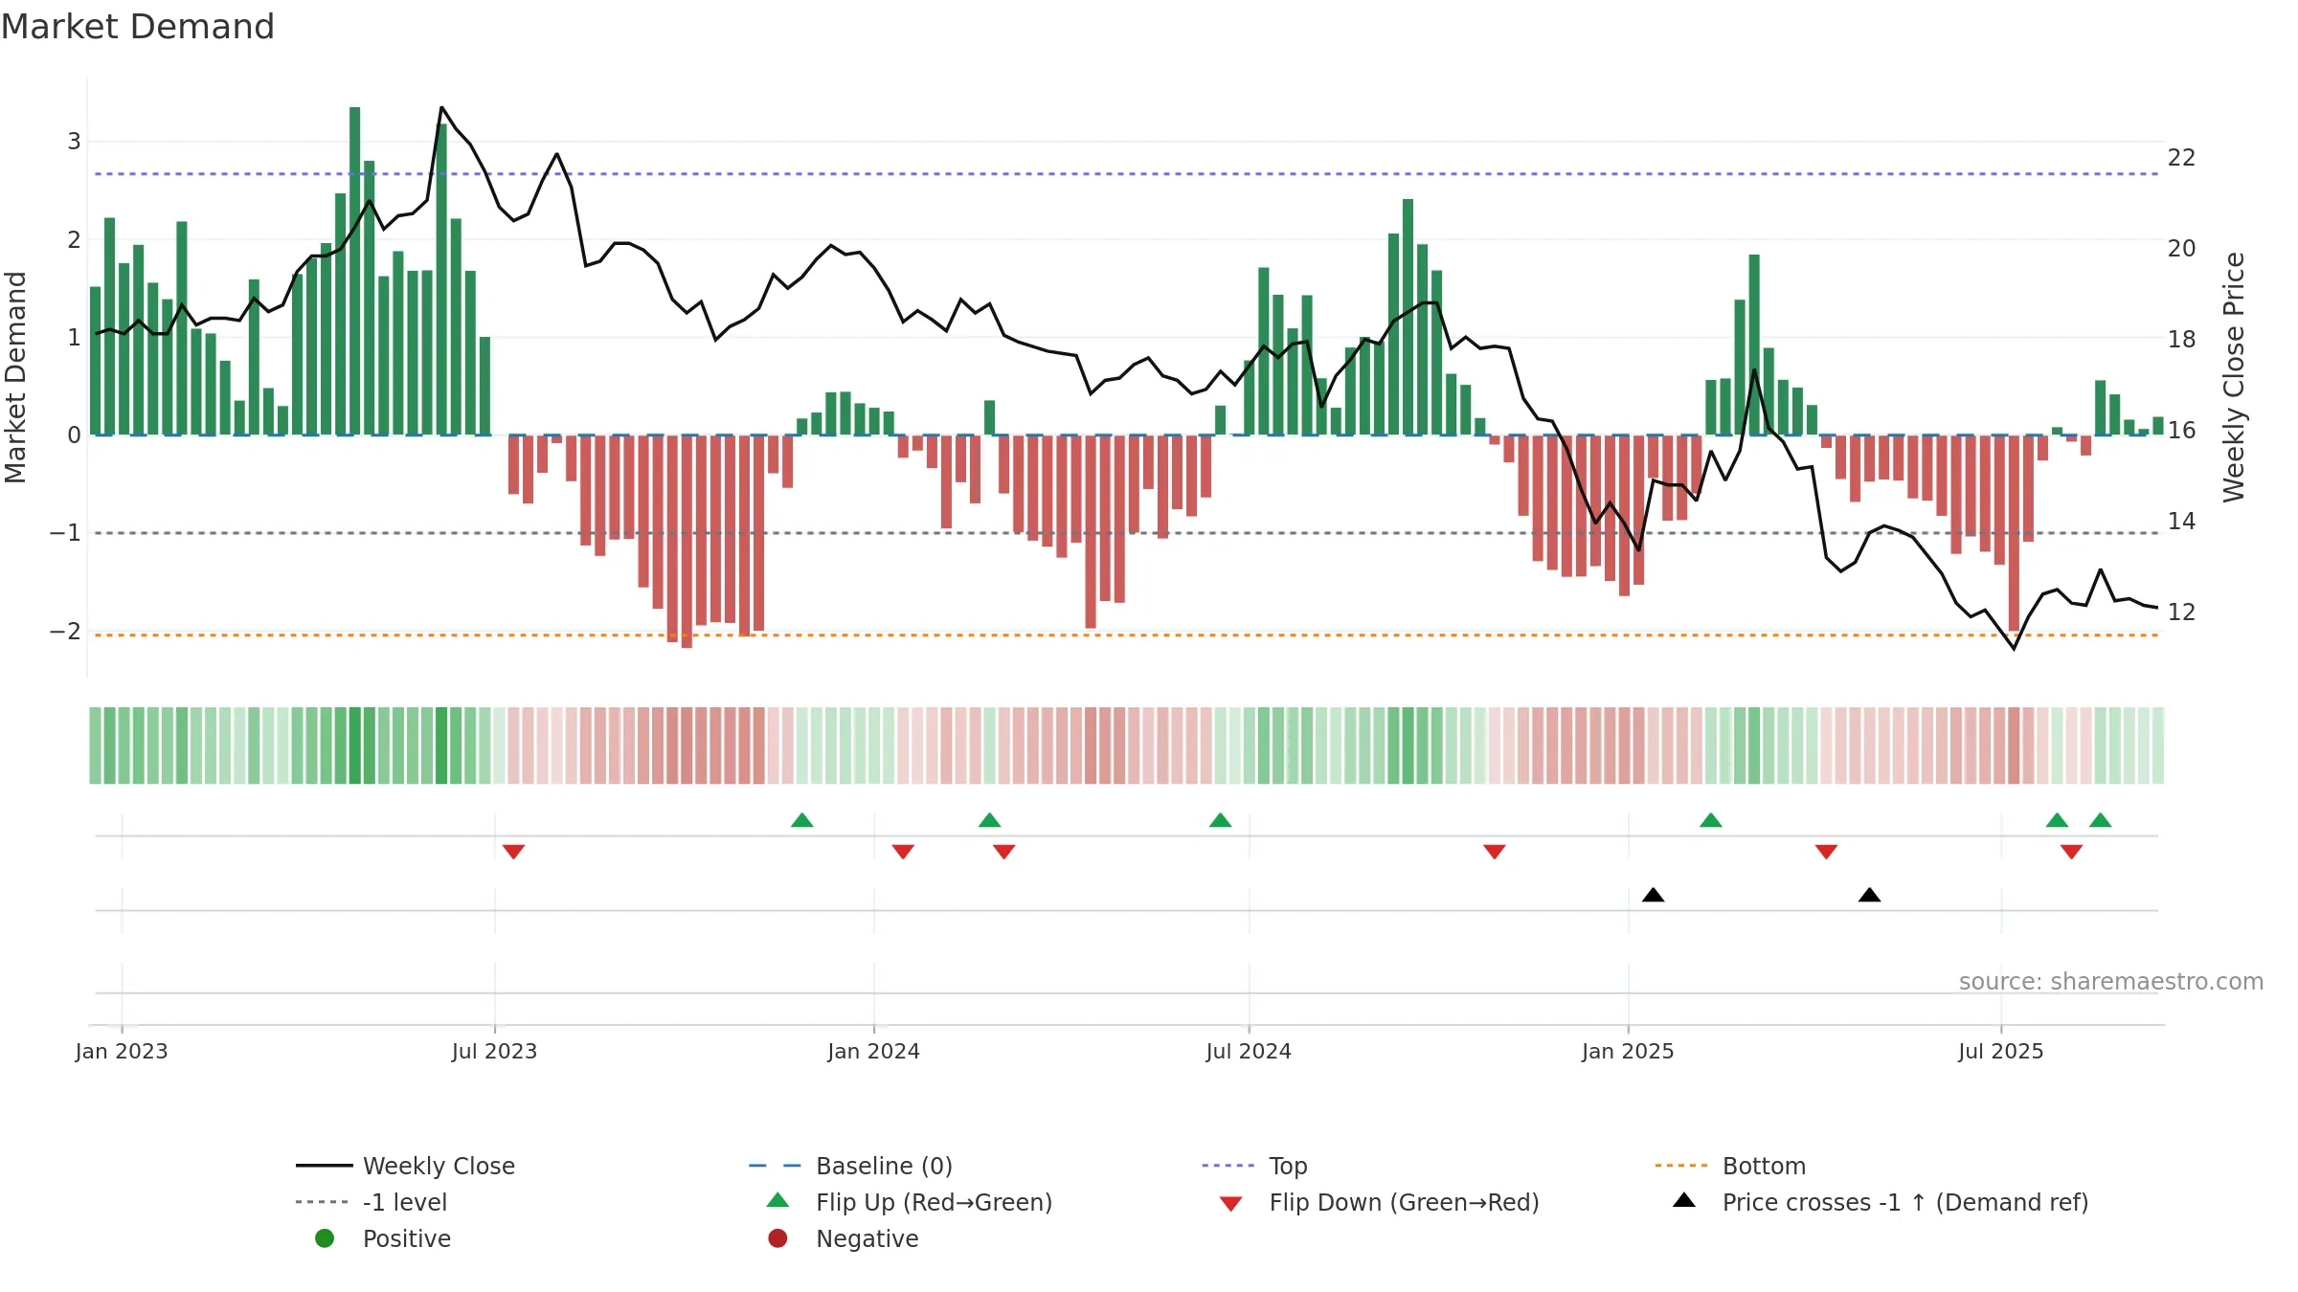Viewport: 2298px width, 1292px height.
Task: Click the green flip-up marker after Jan 2025
Action: [1711, 820]
